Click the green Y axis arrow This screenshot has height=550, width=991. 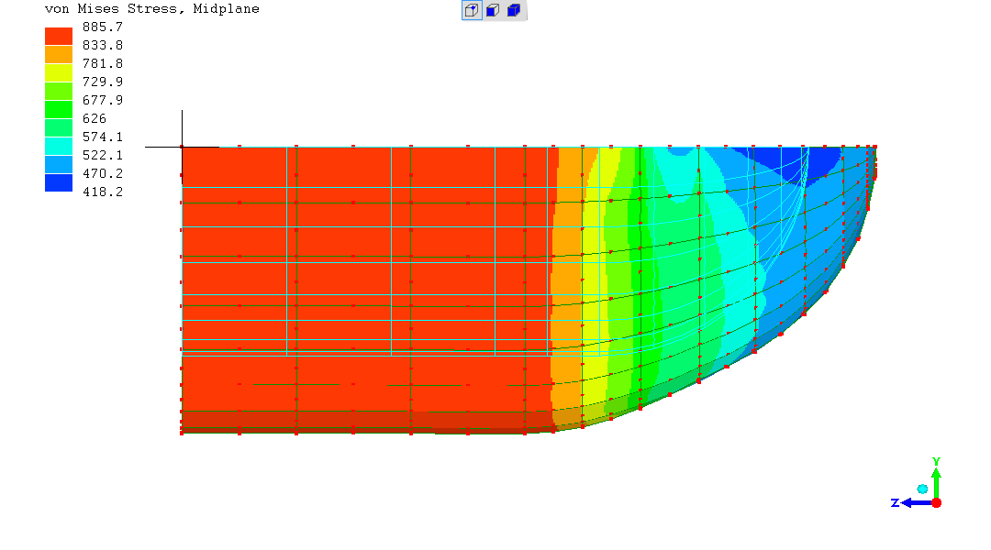click(936, 478)
